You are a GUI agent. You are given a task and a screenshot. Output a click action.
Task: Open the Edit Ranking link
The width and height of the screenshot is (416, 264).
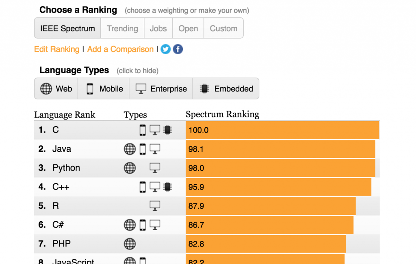pyautogui.click(x=57, y=49)
